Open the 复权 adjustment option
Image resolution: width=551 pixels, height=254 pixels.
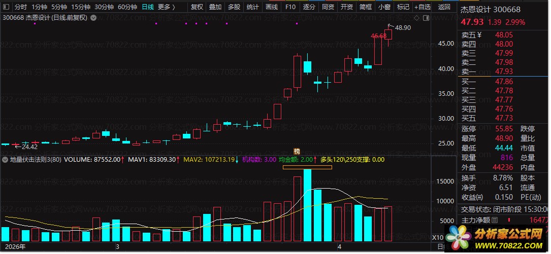(197, 7)
